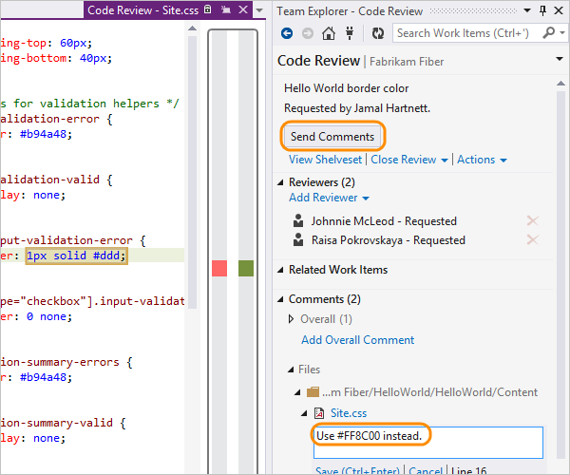Click the green addition marker in the diff overview
The width and height of the screenshot is (570, 475).
point(246,268)
